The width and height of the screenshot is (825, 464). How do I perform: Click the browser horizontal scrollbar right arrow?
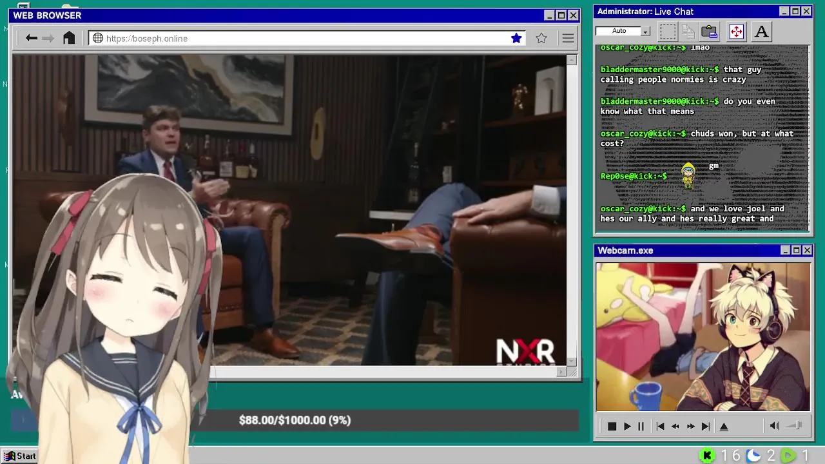561,371
